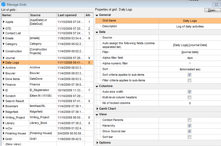This screenshot has height=146, width=221.
Task: Enable Multi-level column headers checkbox
Action: 189,98
